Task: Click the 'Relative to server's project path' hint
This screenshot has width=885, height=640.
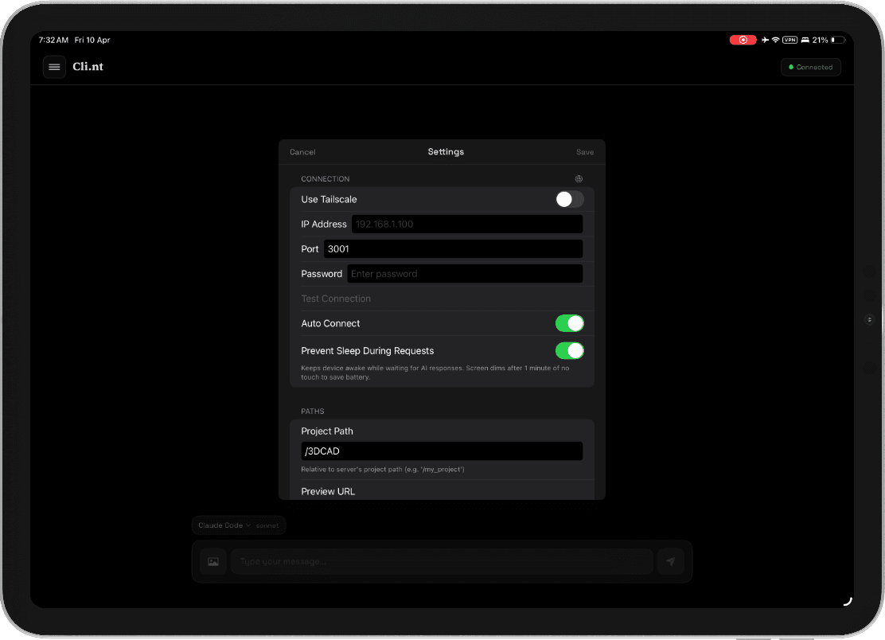Action: click(x=383, y=470)
